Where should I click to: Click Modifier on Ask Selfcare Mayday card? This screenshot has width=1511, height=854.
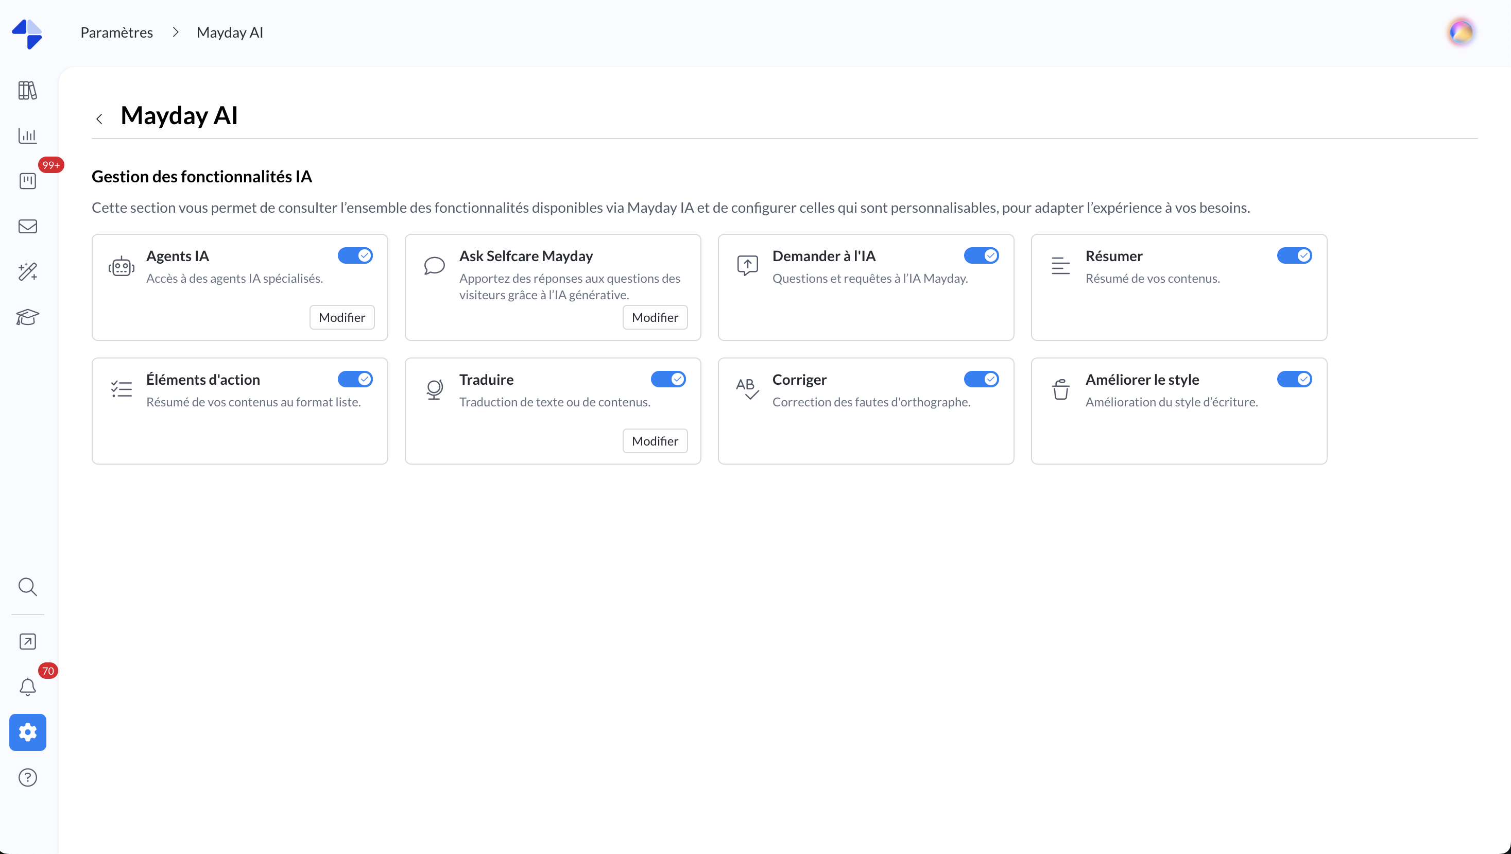pyautogui.click(x=655, y=317)
